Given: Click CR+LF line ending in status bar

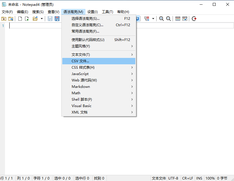Looking at the screenshot, I should click(188, 178).
